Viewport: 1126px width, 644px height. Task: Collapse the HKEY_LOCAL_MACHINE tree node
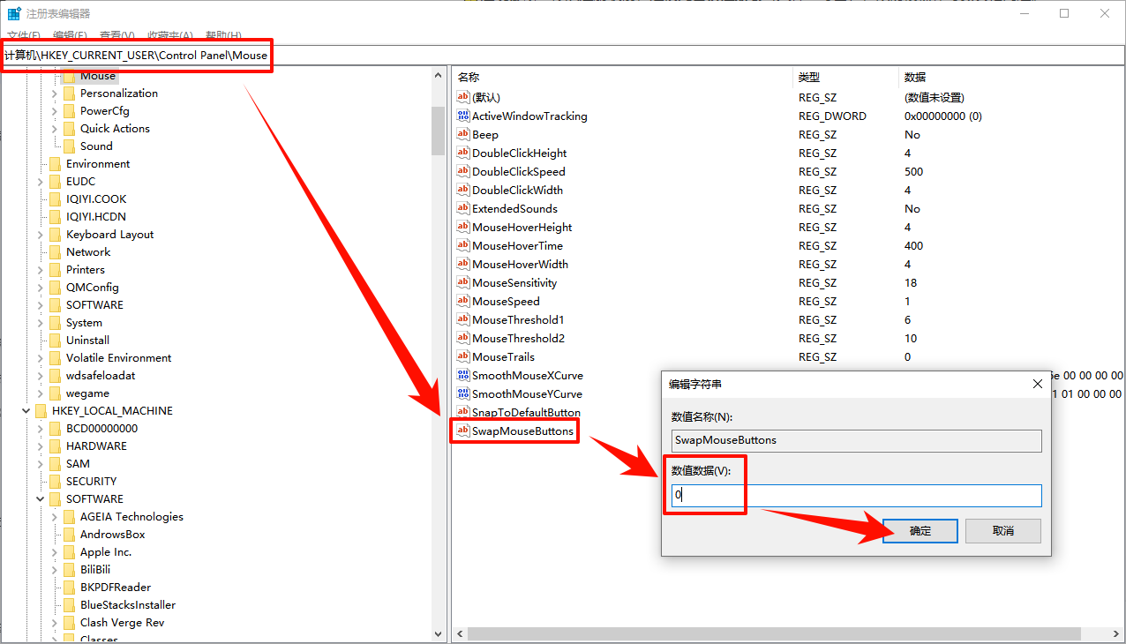(26, 411)
